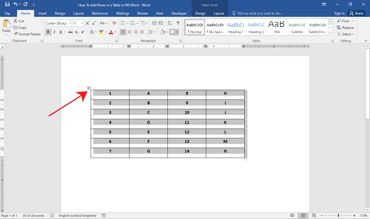This screenshot has width=370, height=219.
Task: Justify text alignment
Action: 142,32
